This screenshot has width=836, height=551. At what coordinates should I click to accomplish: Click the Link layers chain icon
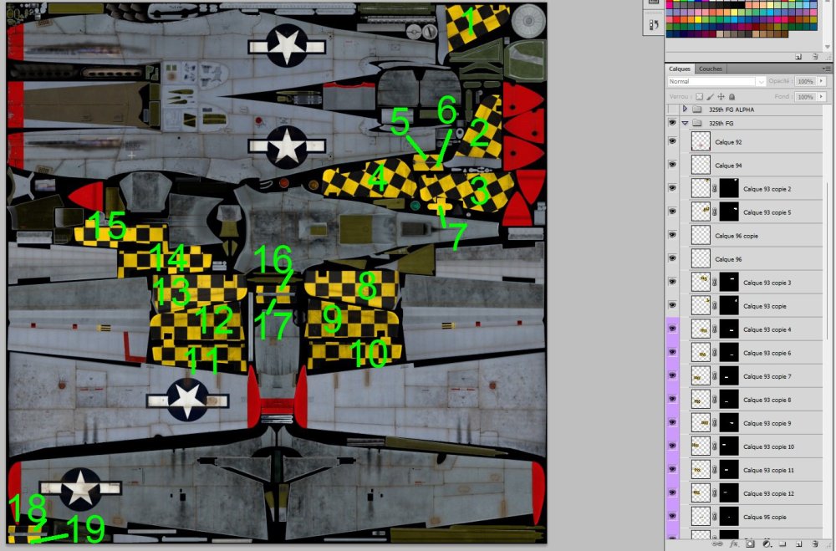[716, 544]
